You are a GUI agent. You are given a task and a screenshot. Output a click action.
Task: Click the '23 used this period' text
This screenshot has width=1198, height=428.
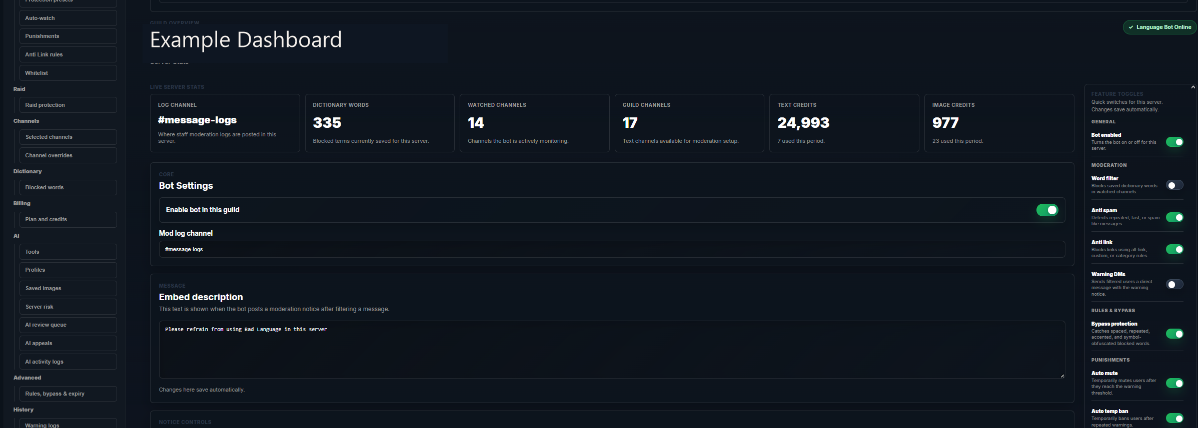957,141
